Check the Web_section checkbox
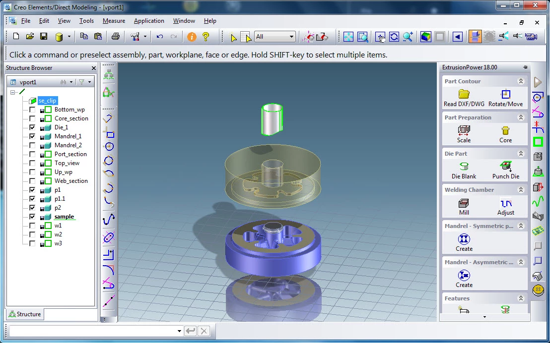Image resolution: width=550 pixels, height=343 pixels. click(32, 181)
